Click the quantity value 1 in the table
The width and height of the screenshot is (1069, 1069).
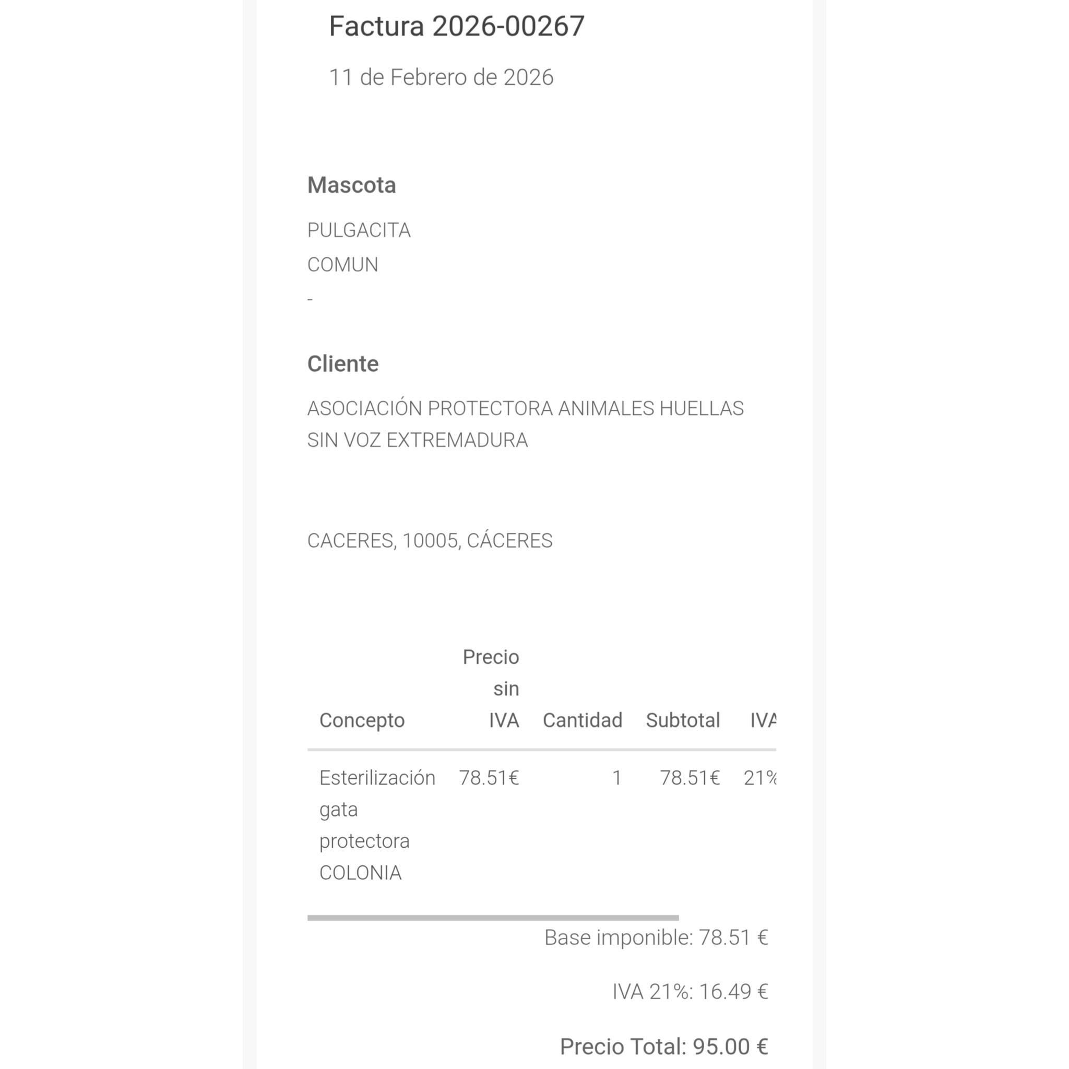pyautogui.click(x=616, y=778)
